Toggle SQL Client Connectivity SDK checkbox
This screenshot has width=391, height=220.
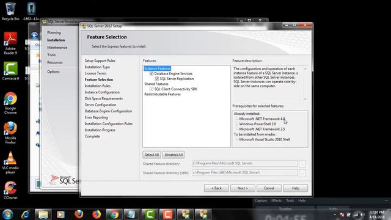pos(152,89)
